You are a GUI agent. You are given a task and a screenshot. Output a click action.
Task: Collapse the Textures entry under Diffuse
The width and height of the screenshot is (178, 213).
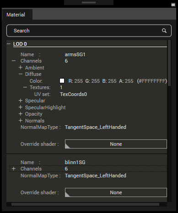pos(25,87)
